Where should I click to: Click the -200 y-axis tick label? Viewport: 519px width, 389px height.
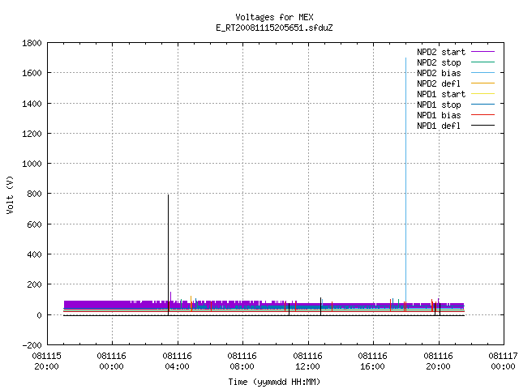point(32,345)
